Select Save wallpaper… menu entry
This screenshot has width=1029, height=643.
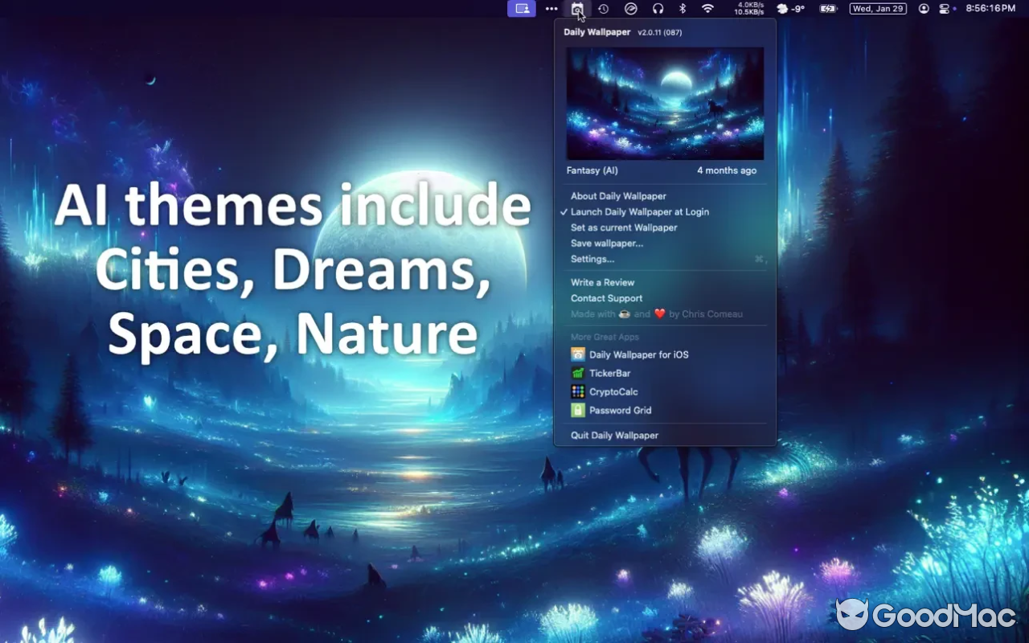(607, 244)
